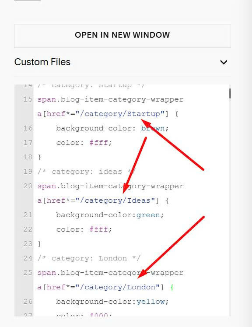The height and width of the screenshot is (327, 252).
Task: Click the "/category/Startup" selector string
Action: click(121, 114)
